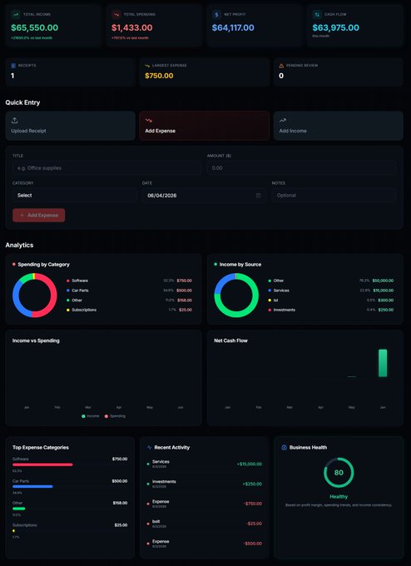
Task: Click the Net Cash Flow chart title
Action: pyautogui.click(x=231, y=340)
